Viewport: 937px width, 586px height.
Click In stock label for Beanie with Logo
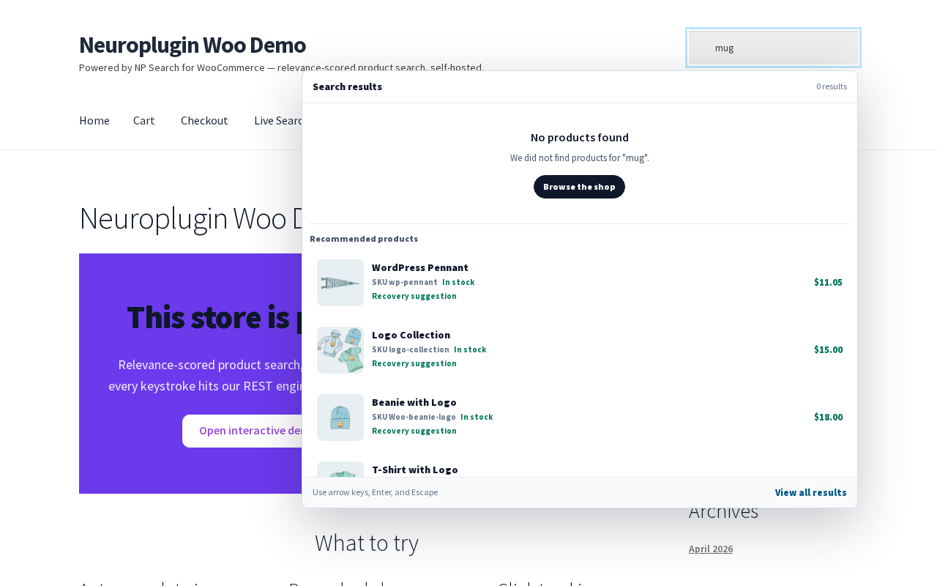click(x=477, y=417)
